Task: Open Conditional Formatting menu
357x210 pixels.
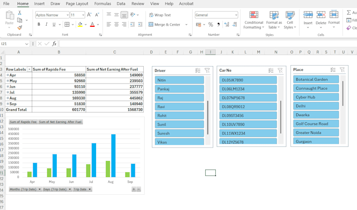Action: [254, 20]
